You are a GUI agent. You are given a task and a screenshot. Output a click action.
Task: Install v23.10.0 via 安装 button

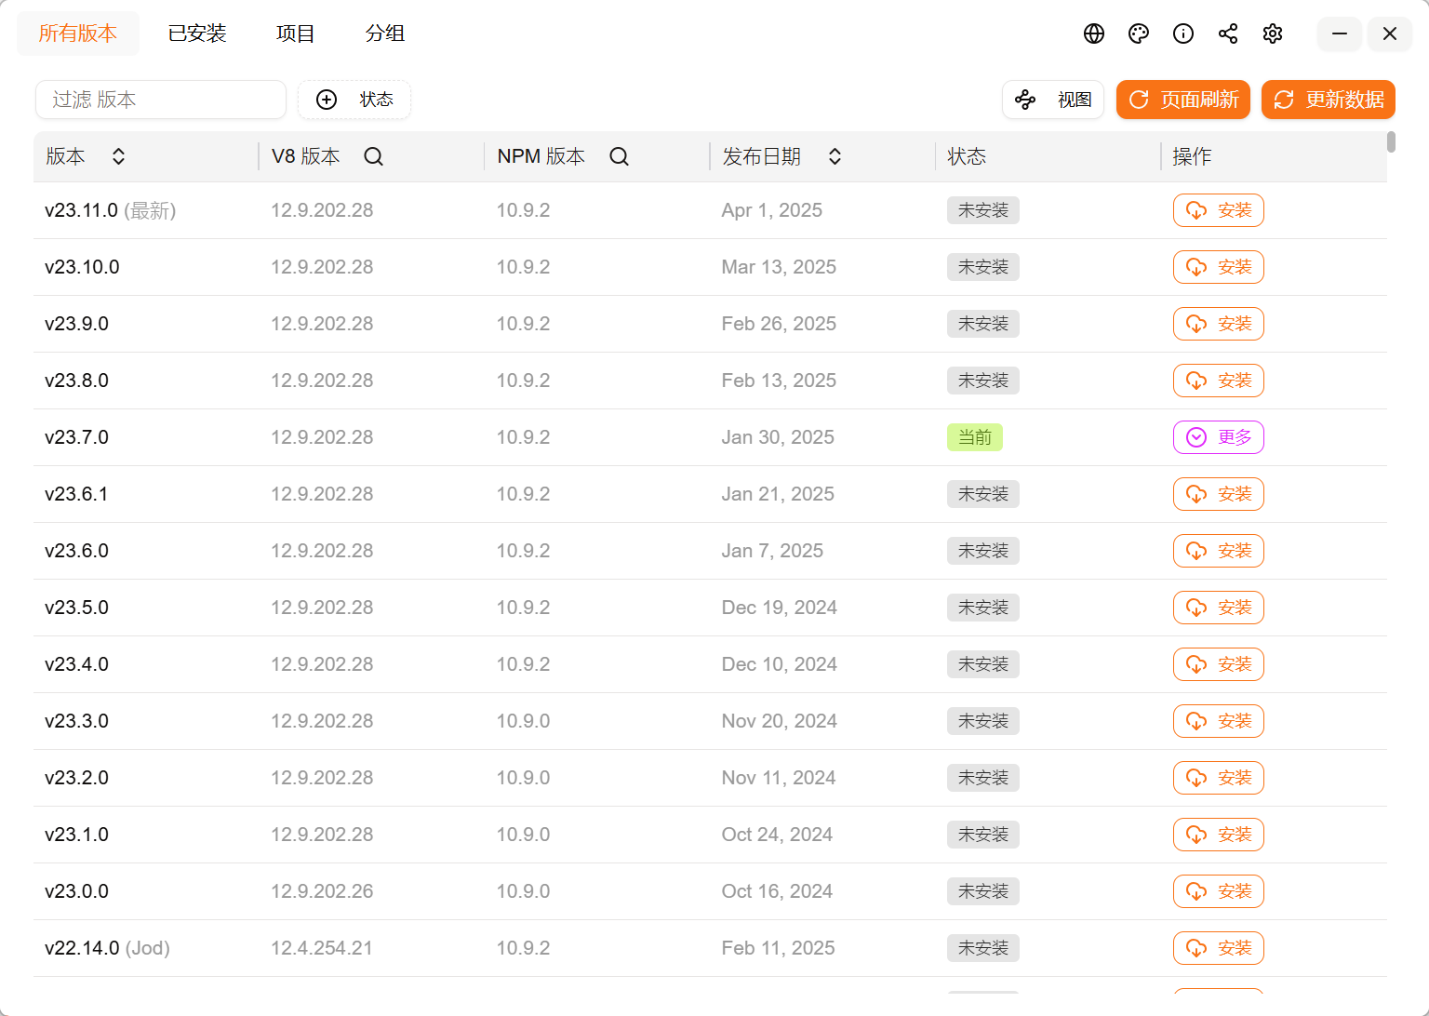coord(1219,267)
